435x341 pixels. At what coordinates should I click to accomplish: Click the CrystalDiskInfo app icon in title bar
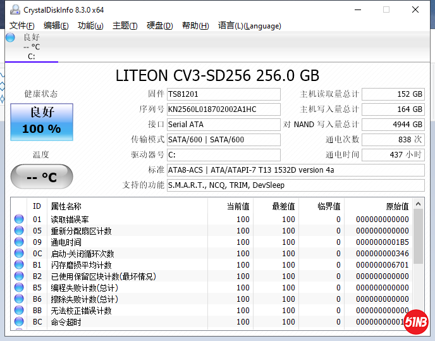point(15,9)
